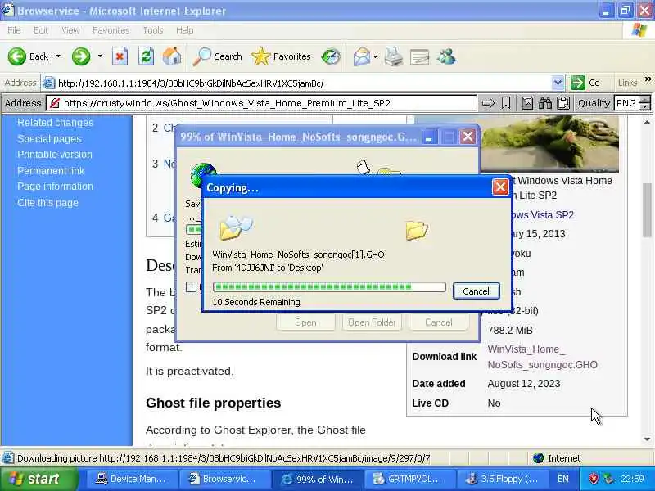Open the Help menu
Image resolution: width=655 pixels, height=491 pixels.
[x=185, y=30]
